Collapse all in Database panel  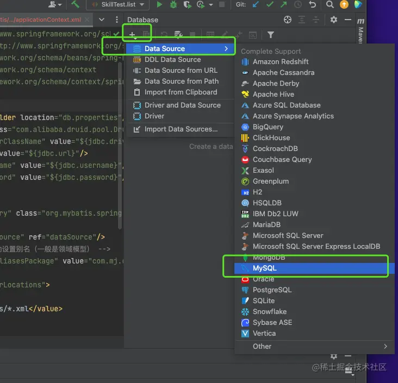click(316, 20)
